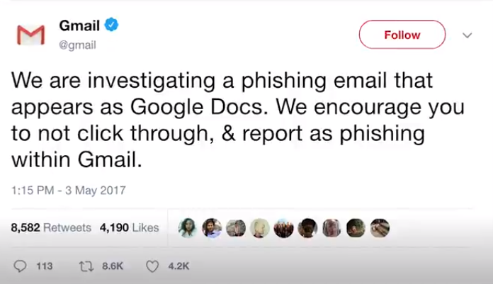Open the sixth liker's dark-haired avatar
Viewport: 493px width, 284px height.
tap(307, 228)
